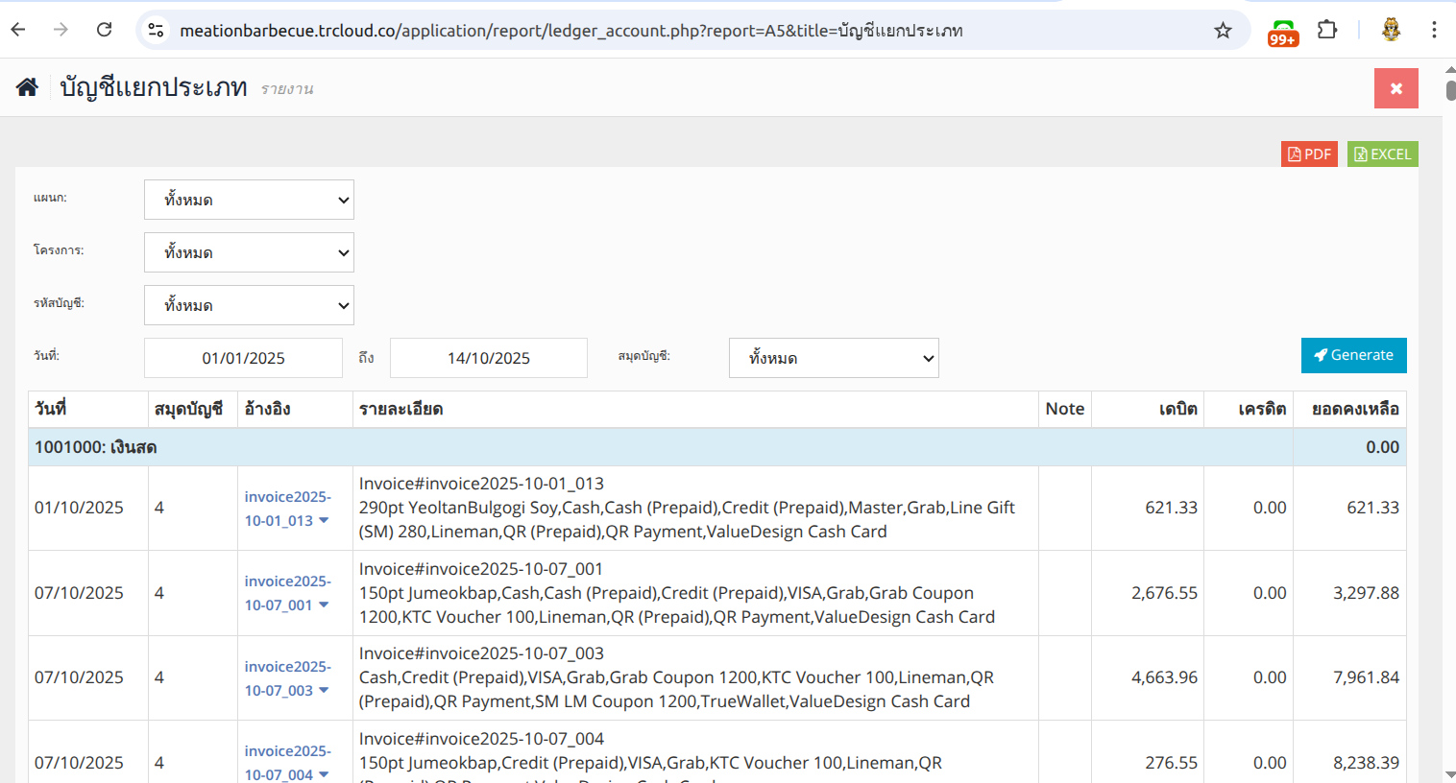Close the report with the red X button
Image resolution: width=1456 pixels, height=783 pixels.
(x=1395, y=88)
